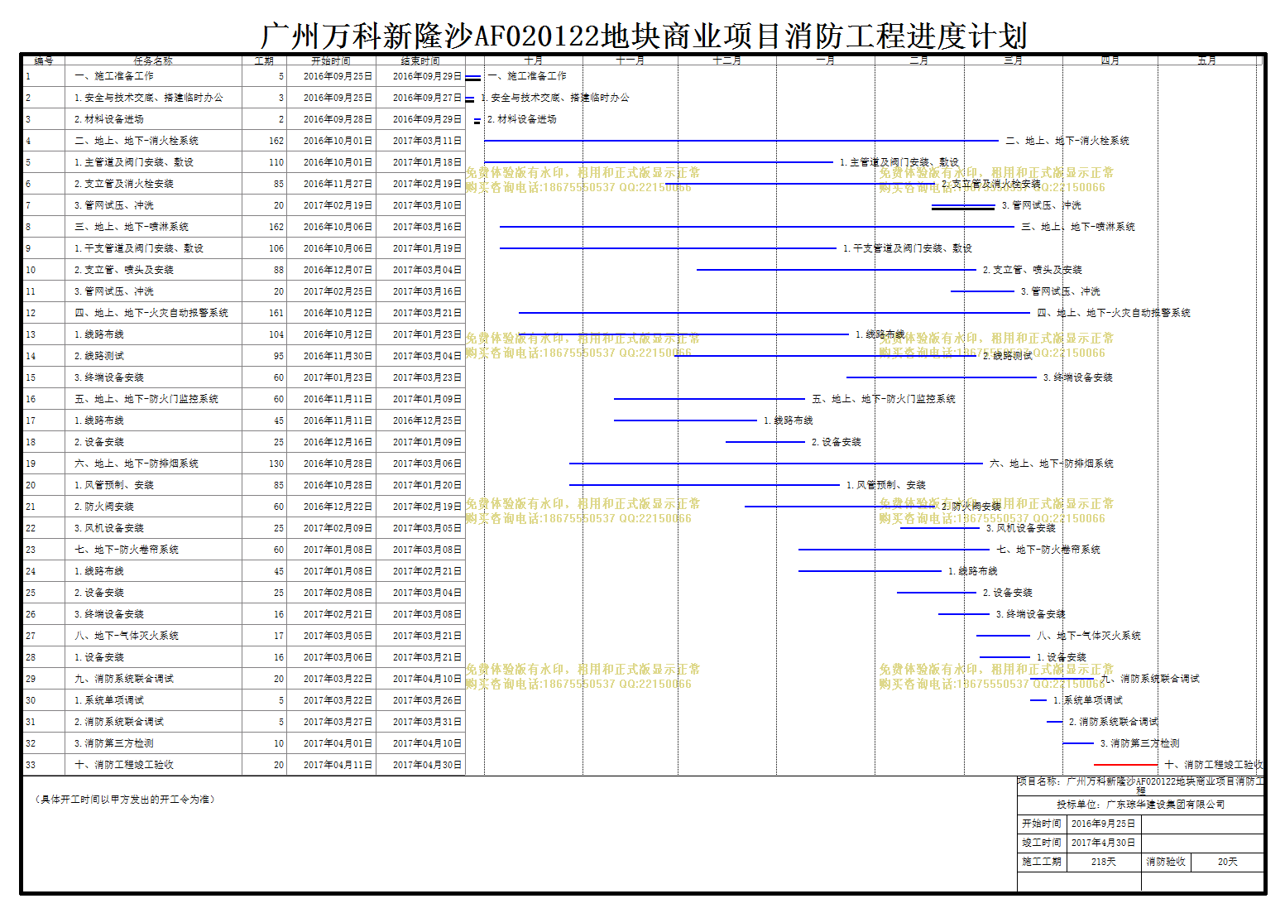This screenshot has width=1285, height=913.
Task: Click the 开始时间 table column header
Action: coord(331,60)
